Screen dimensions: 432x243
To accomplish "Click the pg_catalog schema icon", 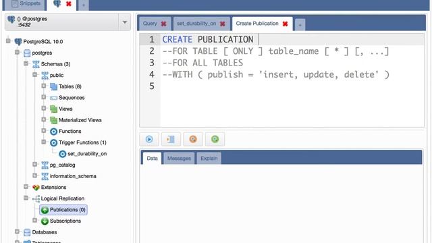I will [x=45, y=165].
